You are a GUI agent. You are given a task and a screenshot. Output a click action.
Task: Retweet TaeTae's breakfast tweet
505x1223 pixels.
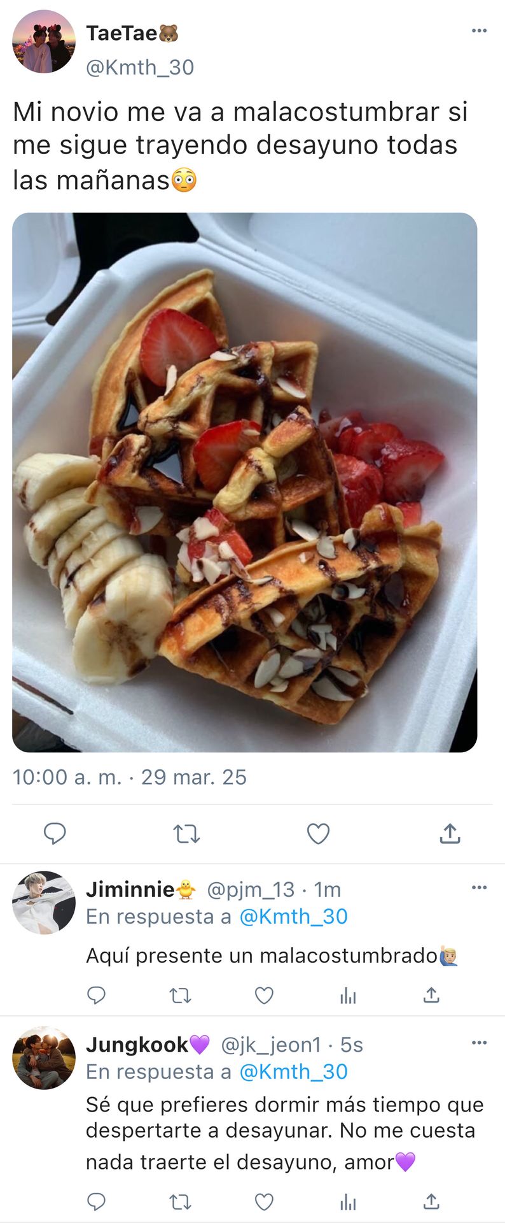(x=187, y=834)
